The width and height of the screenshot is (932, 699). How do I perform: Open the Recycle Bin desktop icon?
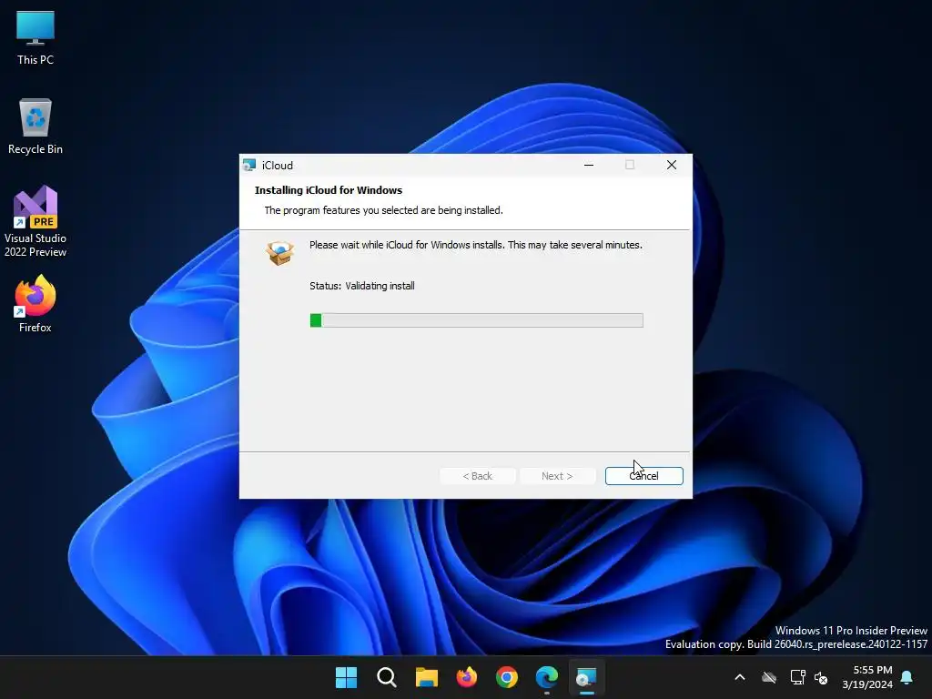click(x=35, y=127)
